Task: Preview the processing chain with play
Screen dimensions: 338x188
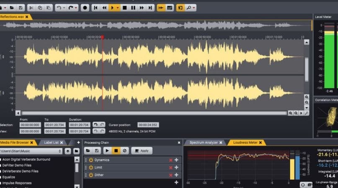Action: tap(107, 151)
